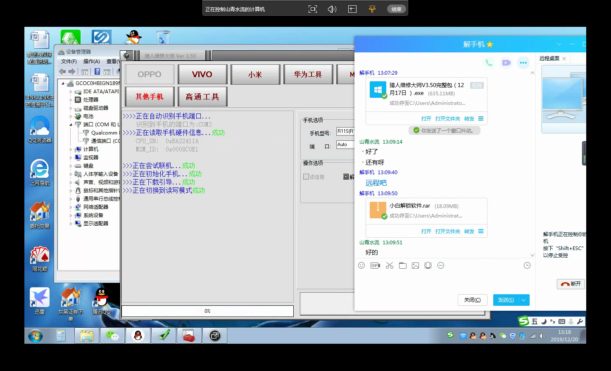The height and width of the screenshot is (371, 611).
Task: Open the calculator from the taskbar
Action: (x=61, y=336)
